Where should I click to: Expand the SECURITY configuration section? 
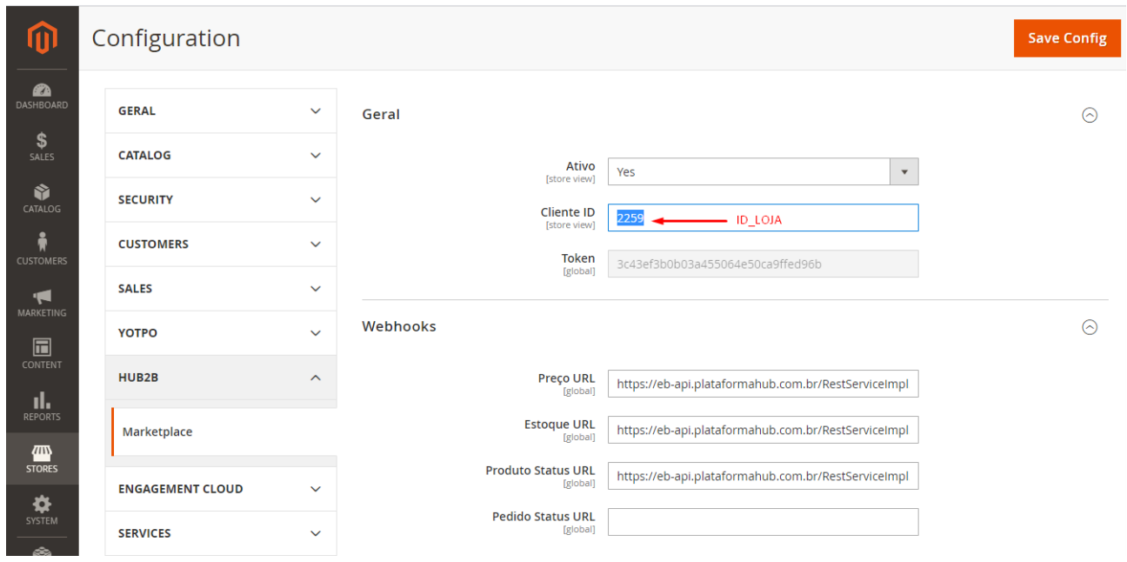coord(220,199)
